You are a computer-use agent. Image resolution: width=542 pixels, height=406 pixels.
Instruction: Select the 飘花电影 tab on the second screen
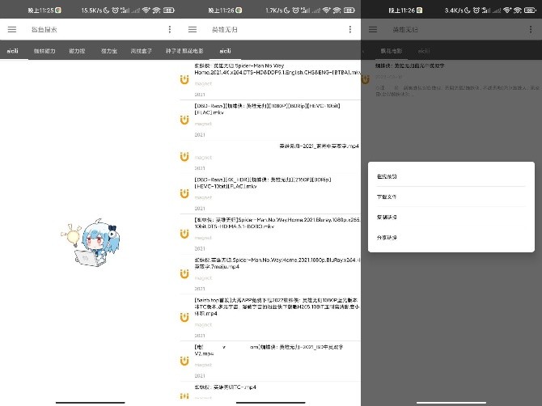tap(193, 51)
